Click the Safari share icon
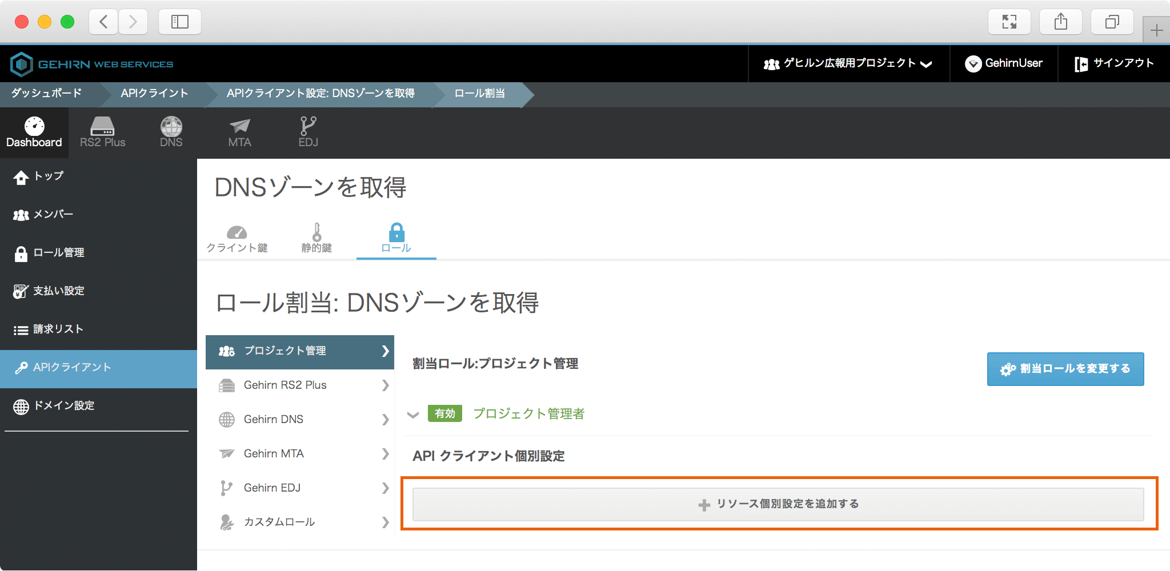 (x=1060, y=22)
